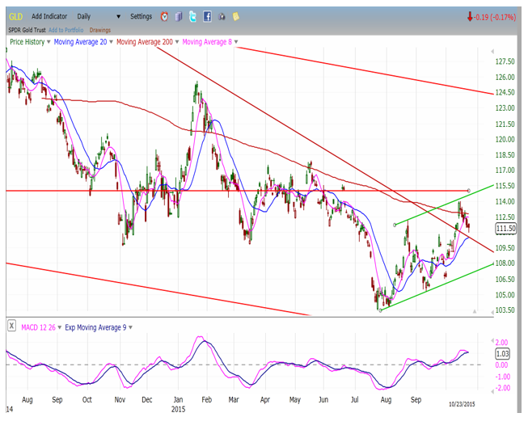Click the Exp Moving Average 9 label
The width and height of the screenshot is (528, 434).
click(x=95, y=327)
